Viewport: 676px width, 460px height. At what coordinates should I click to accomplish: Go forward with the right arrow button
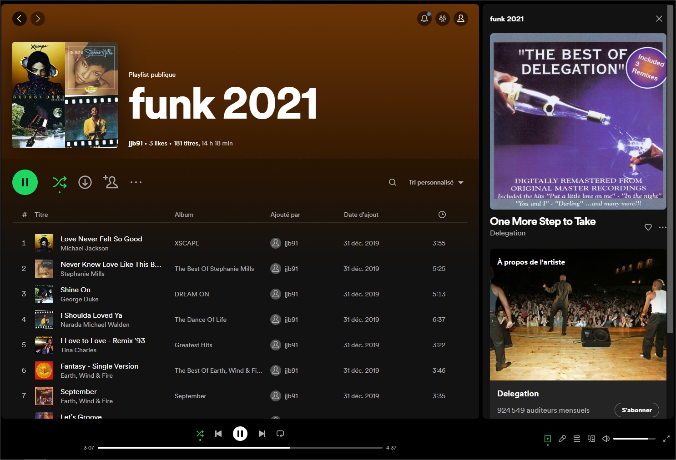click(38, 19)
